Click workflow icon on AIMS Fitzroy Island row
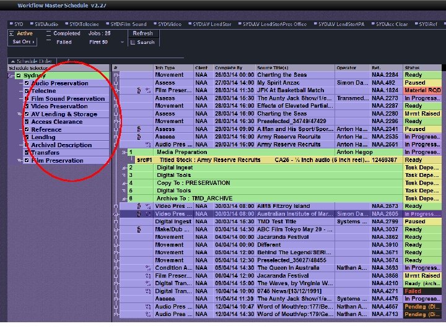The width and height of the screenshot is (446, 334). click(x=148, y=206)
